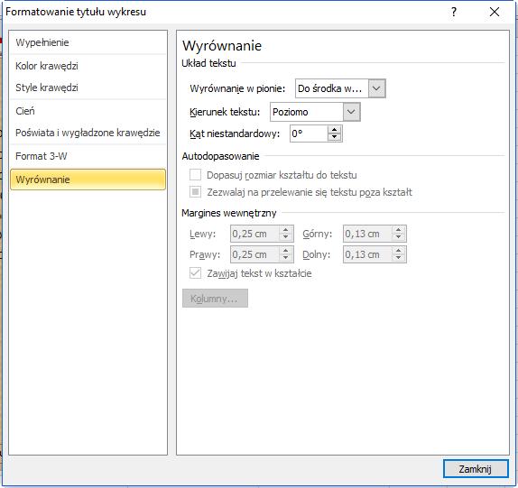Increase the Lewy margin spinner up arrow
The image size is (518, 488).
pyautogui.click(x=286, y=230)
